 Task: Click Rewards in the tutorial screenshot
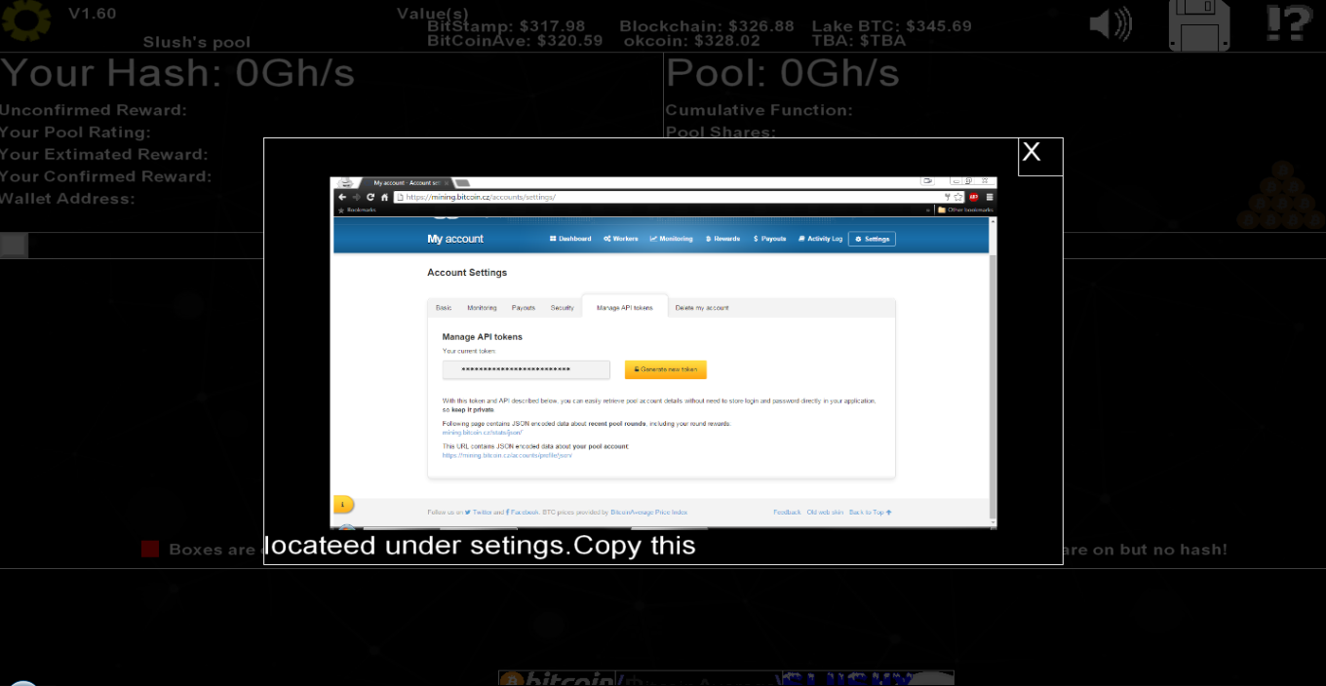[722, 239]
